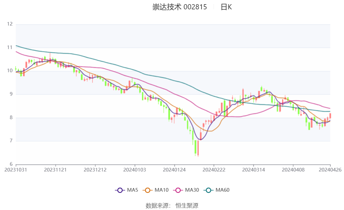344x210 pixels.
Task: Click the 恒生聚源 data source text
Action: click(x=187, y=205)
